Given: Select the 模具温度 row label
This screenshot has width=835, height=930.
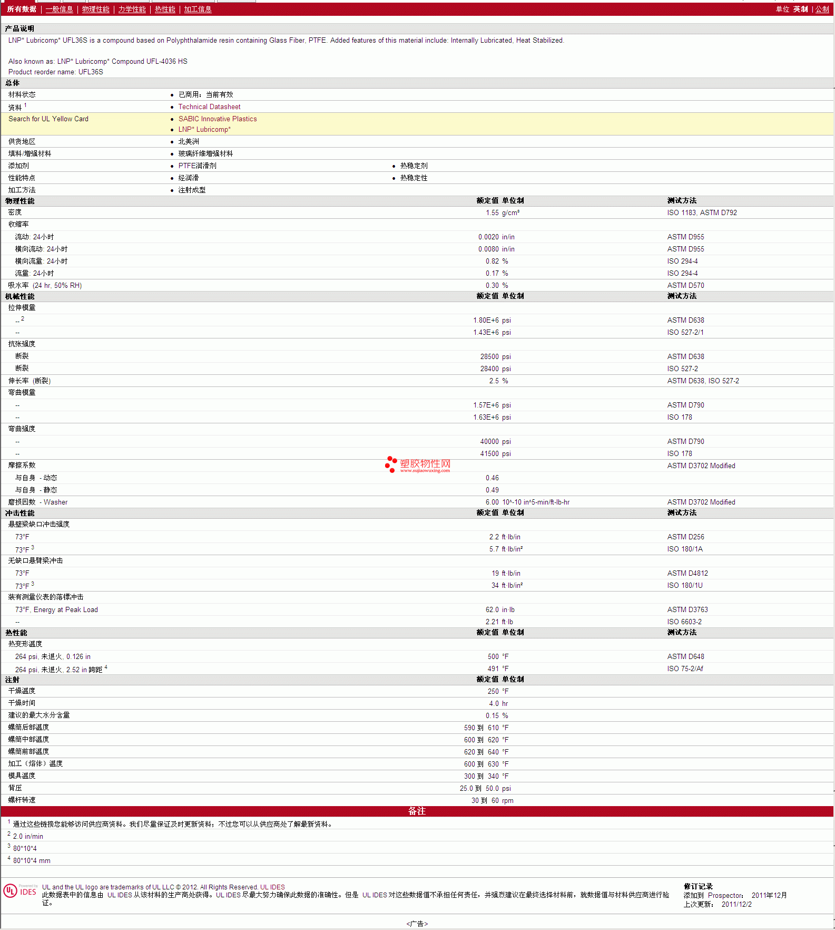Looking at the screenshot, I should [x=22, y=776].
